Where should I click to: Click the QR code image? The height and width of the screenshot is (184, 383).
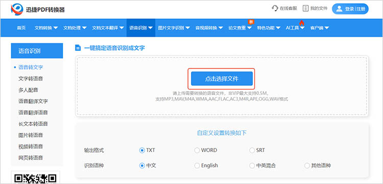[35, 178]
